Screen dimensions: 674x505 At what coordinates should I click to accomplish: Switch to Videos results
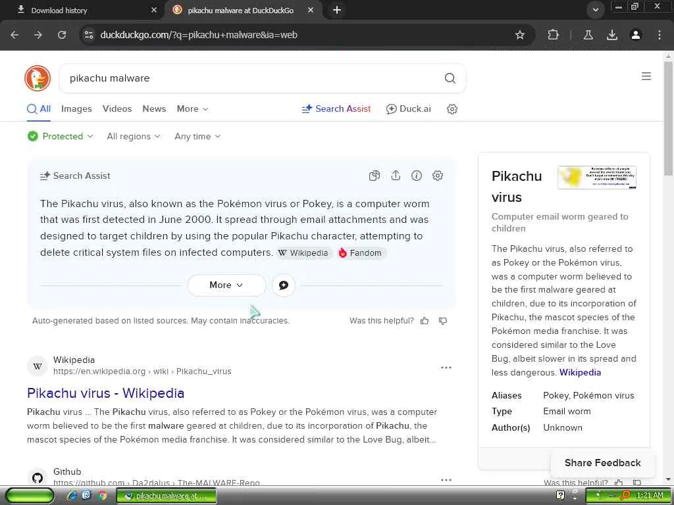[117, 108]
